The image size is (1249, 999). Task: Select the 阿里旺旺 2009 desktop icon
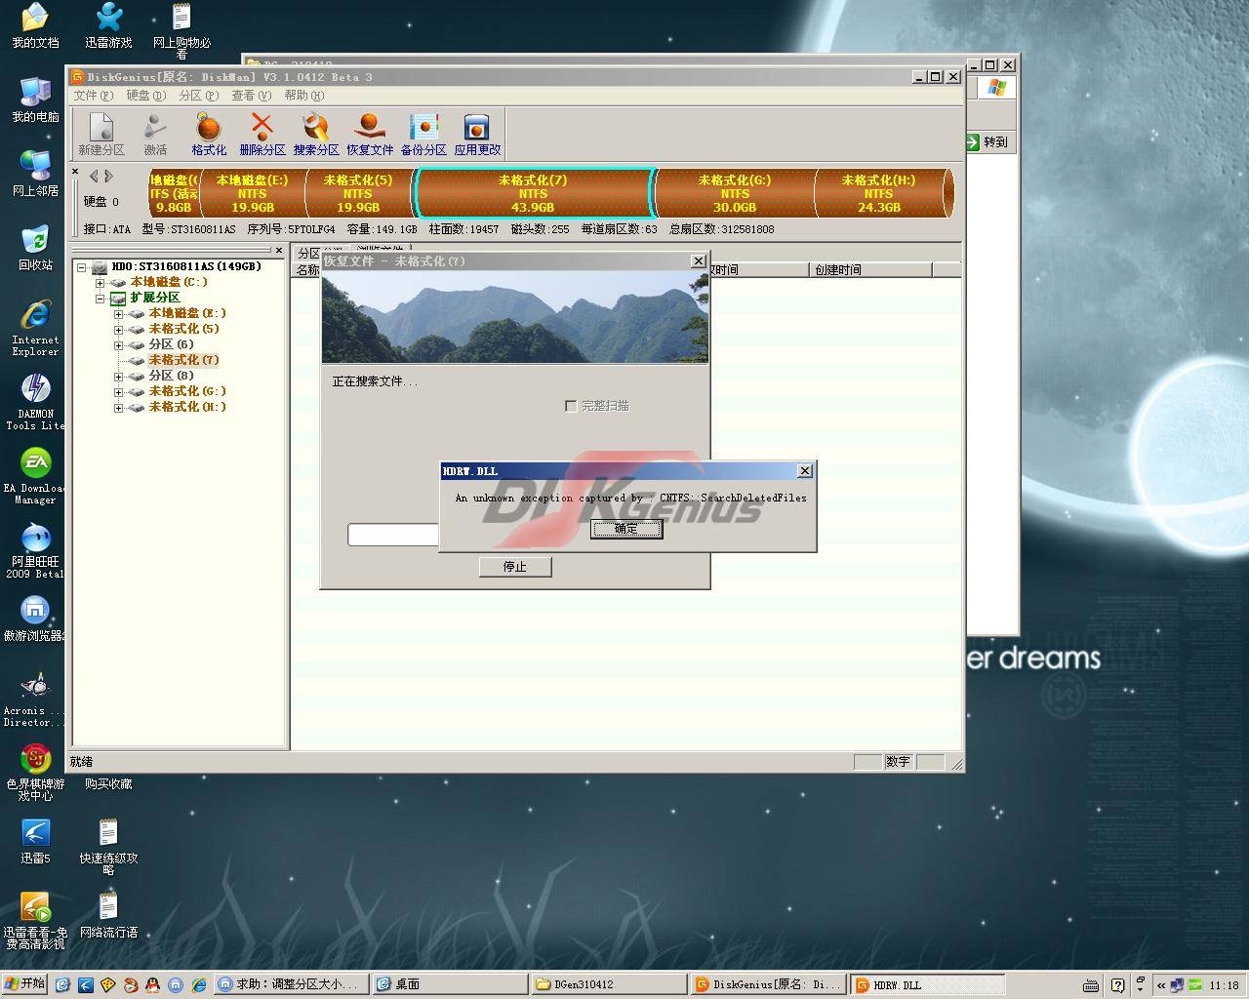pos(35,550)
